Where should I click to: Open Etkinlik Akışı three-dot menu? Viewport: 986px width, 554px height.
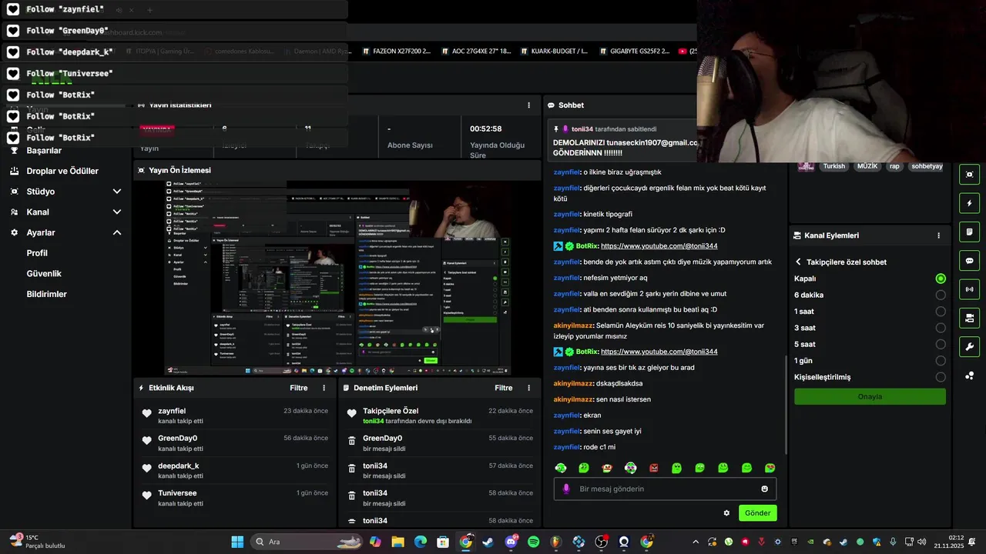[324, 388]
